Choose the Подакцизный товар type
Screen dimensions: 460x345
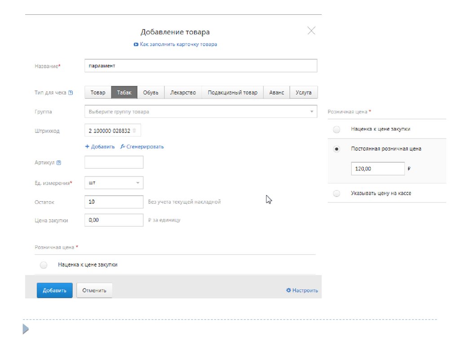click(x=232, y=93)
